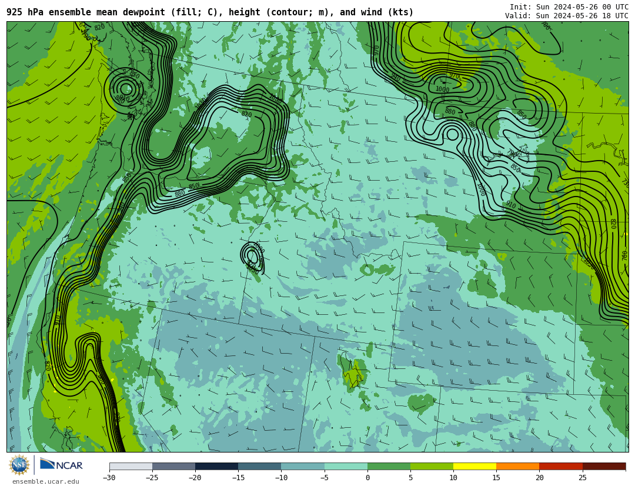
Task: Click the '25' colorbar tick label
Action: pyautogui.click(x=582, y=478)
